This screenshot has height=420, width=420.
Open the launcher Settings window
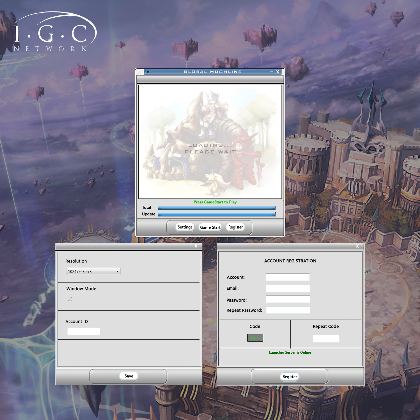[x=185, y=227]
